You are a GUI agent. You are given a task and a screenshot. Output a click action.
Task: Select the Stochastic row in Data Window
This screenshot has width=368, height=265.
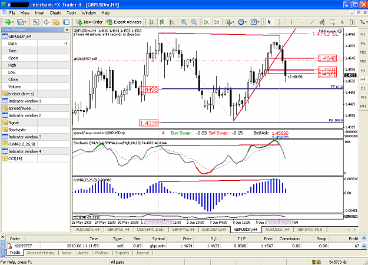[x=36, y=130]
